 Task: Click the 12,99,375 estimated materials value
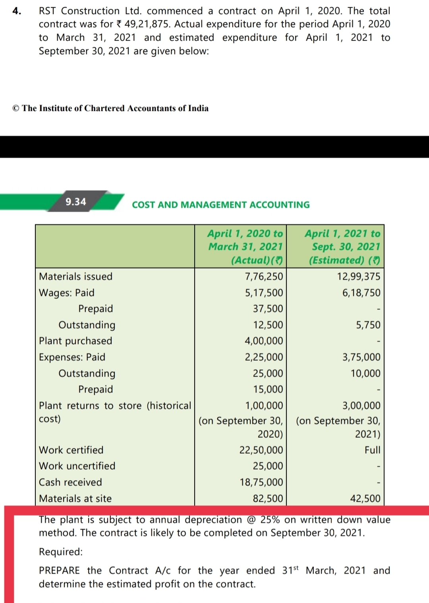(358, 276)
